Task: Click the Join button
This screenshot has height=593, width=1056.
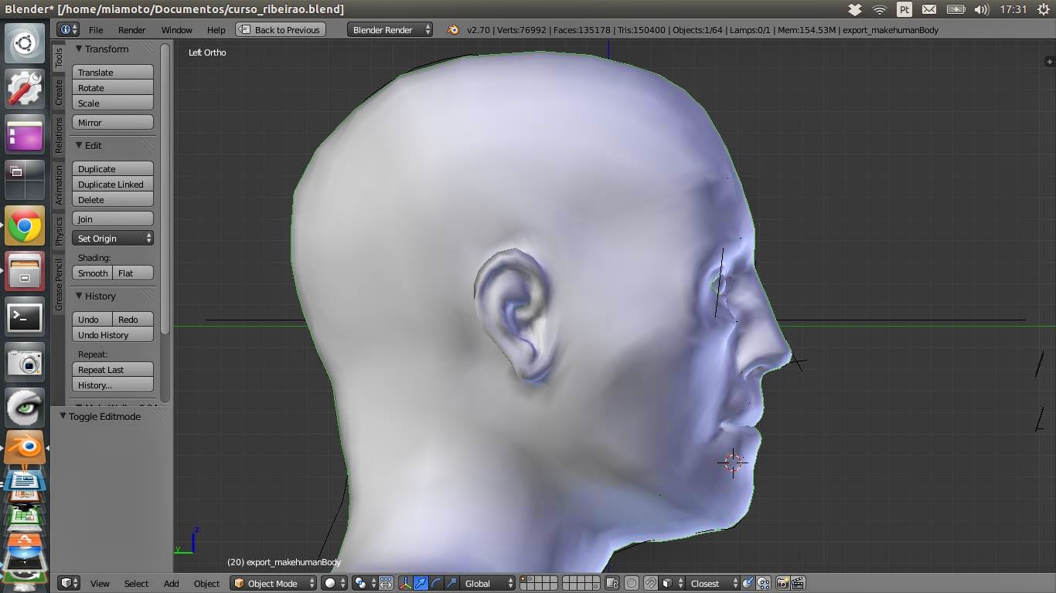Action: pyautogui.click(x=113, y=219)
